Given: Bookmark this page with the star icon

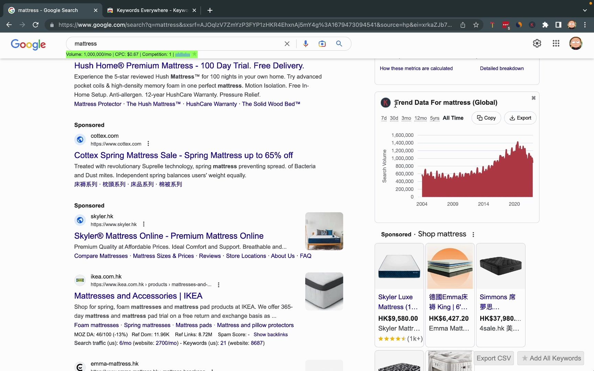Looking at the screenshot, I should pyautogui.click(x=476, y=25).
